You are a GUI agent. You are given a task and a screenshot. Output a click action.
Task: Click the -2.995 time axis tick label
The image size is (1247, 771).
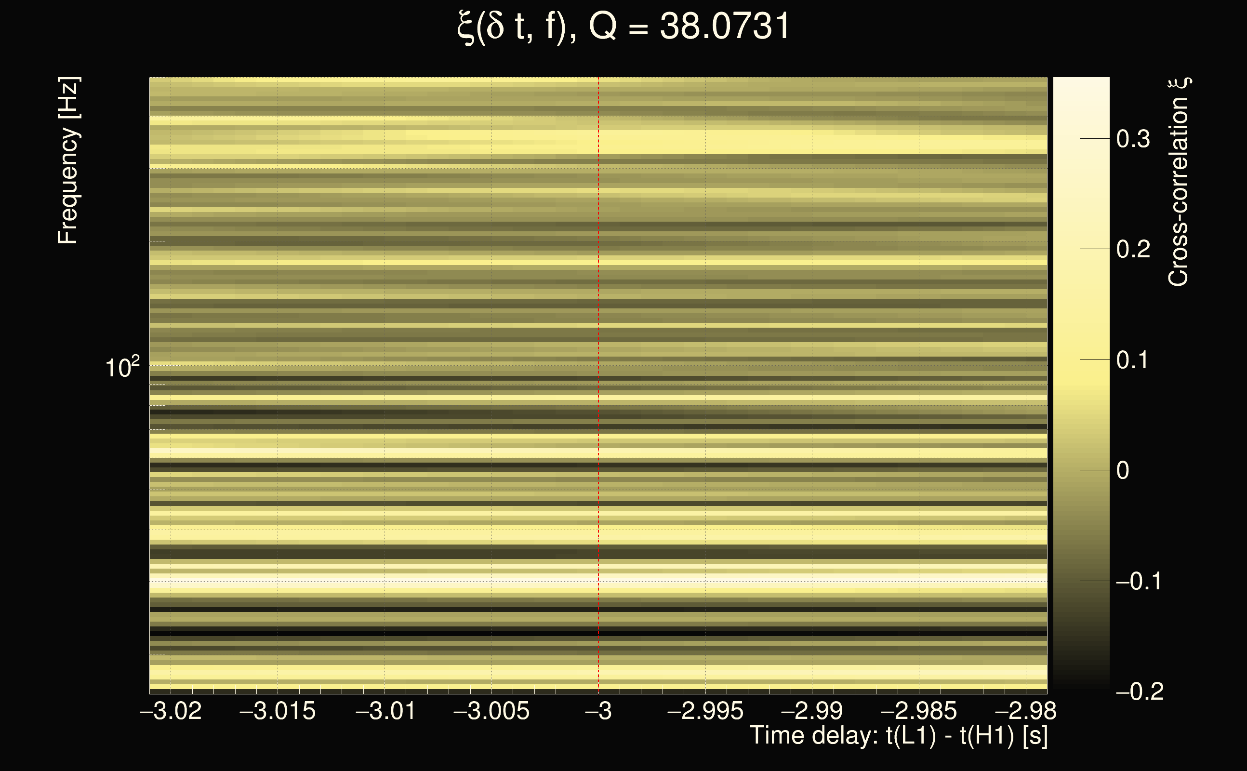click(x=705, y=711)
